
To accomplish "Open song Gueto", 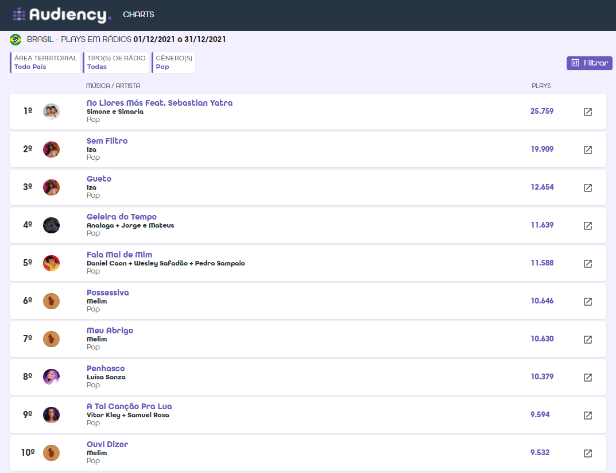I will click(x=99, y=179).
